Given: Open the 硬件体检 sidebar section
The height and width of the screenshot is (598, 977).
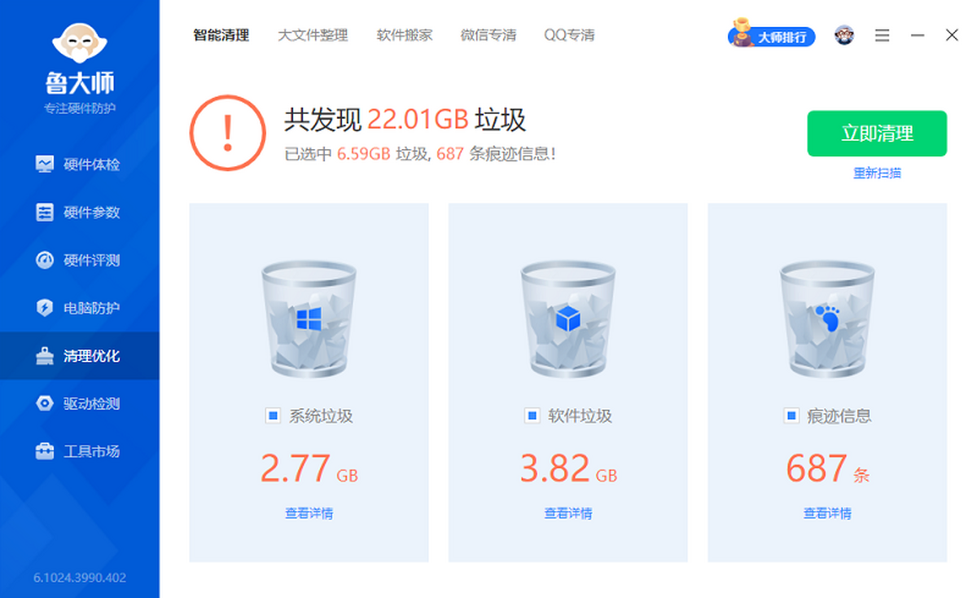Looking at the screenshot, I should point(79,165).
